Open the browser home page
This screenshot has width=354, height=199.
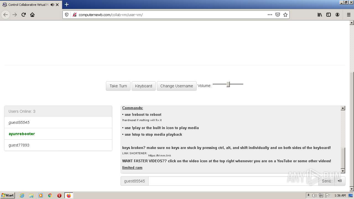pyautogui.click(x=32, y=15)
